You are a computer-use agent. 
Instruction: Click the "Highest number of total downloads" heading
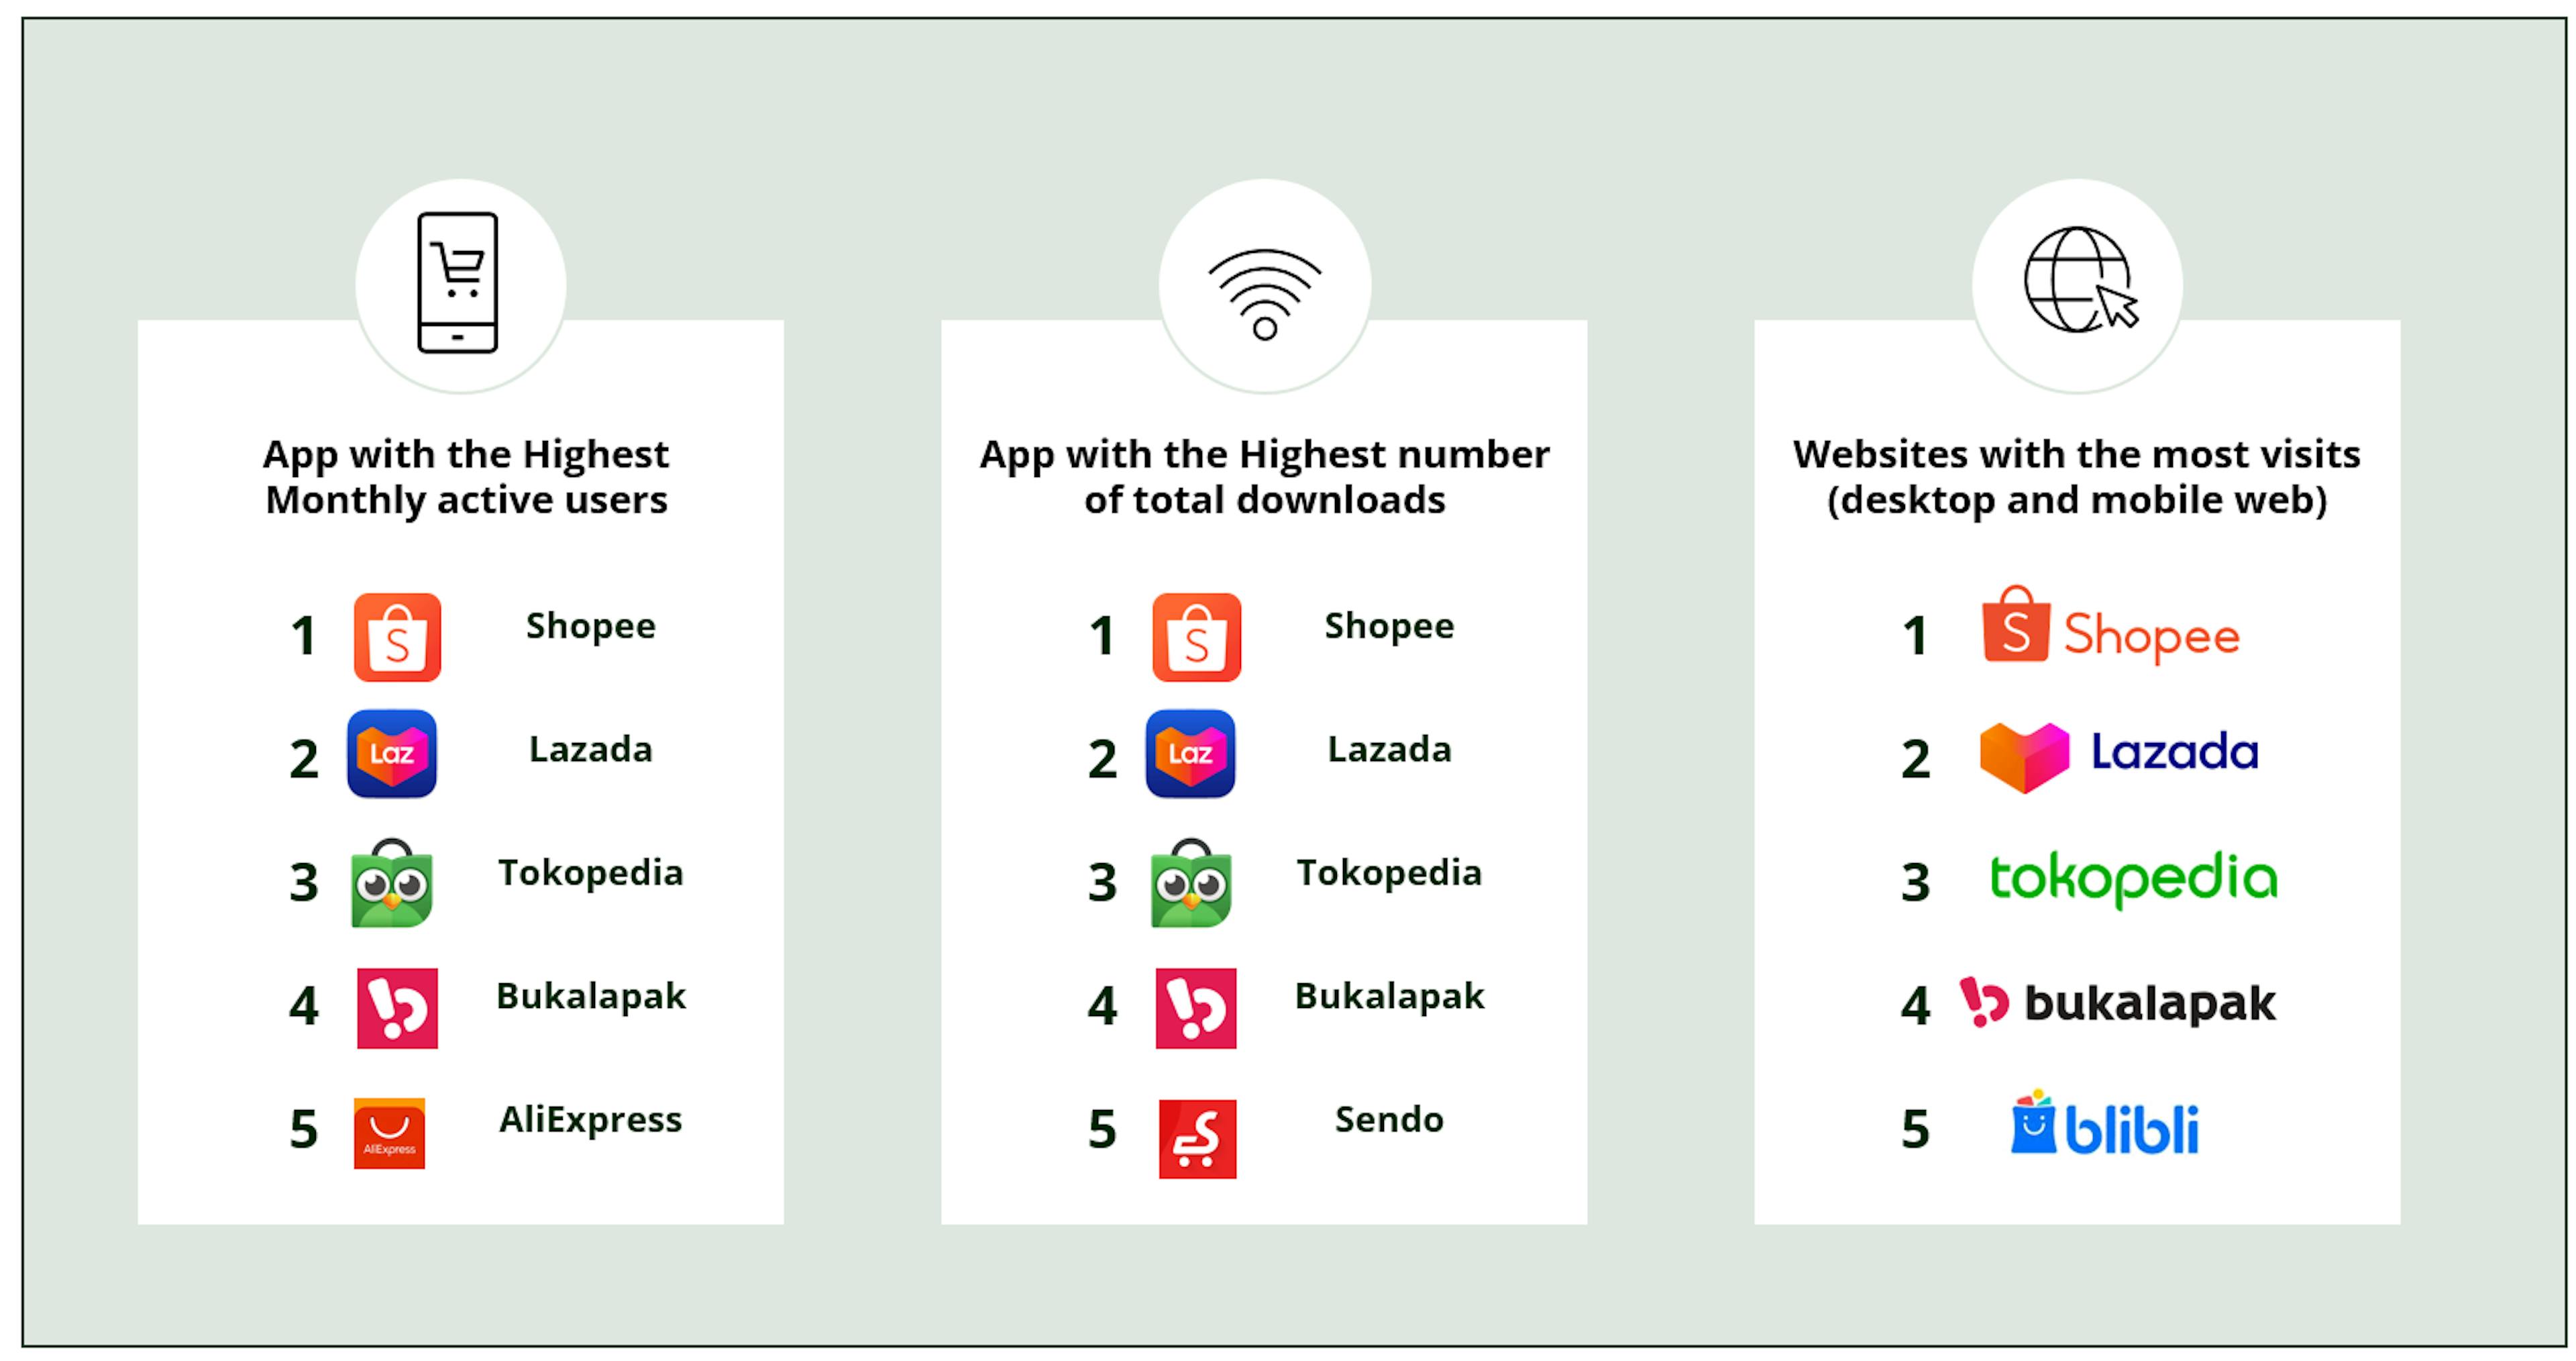(1264, 476)
